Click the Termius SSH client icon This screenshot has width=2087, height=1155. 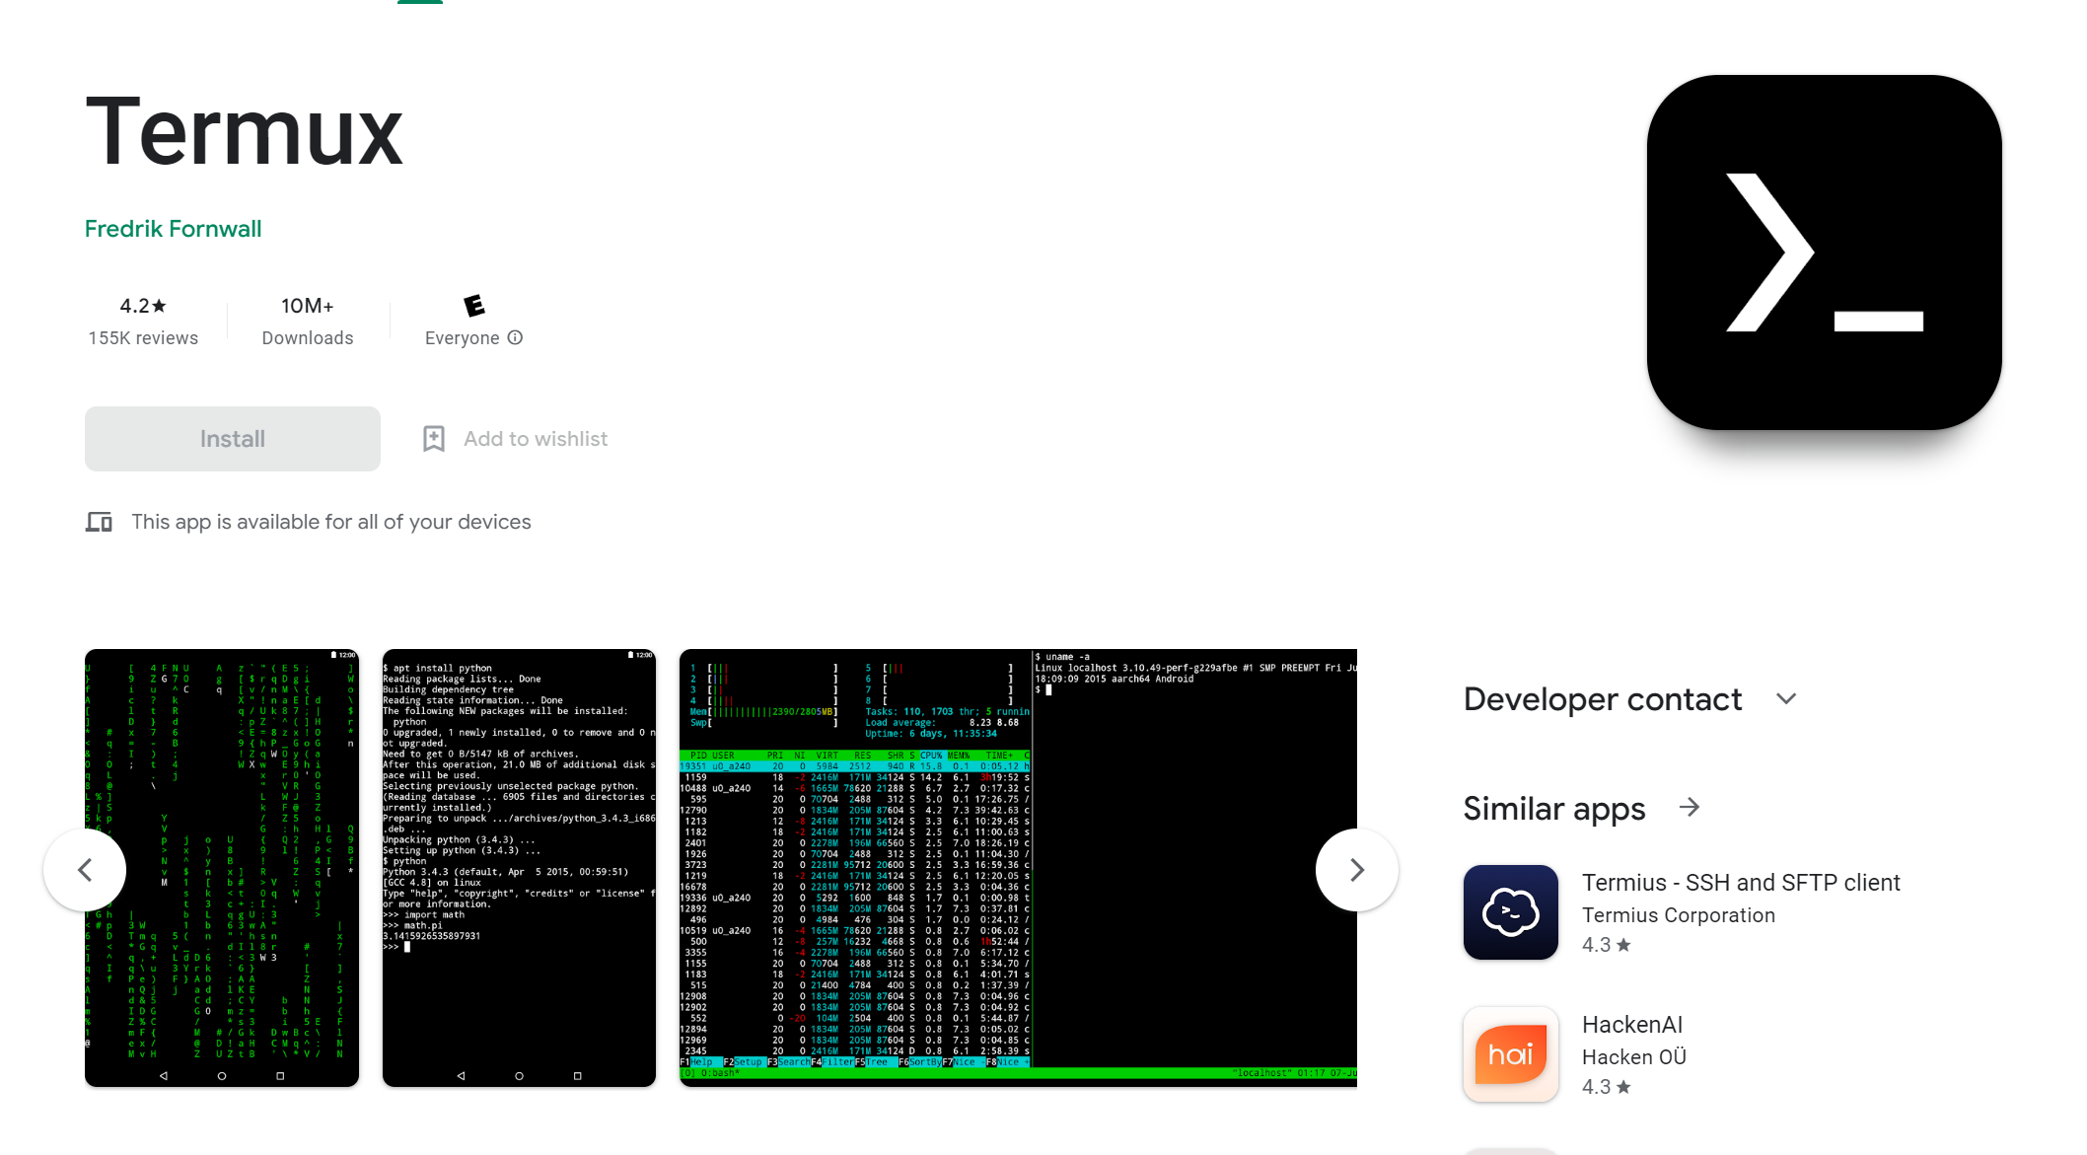coord(1510,910)
